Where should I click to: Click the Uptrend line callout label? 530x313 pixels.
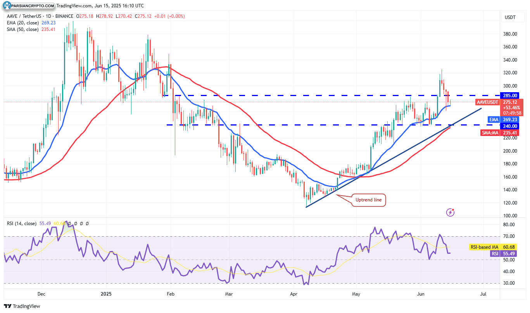pos(368,200)
